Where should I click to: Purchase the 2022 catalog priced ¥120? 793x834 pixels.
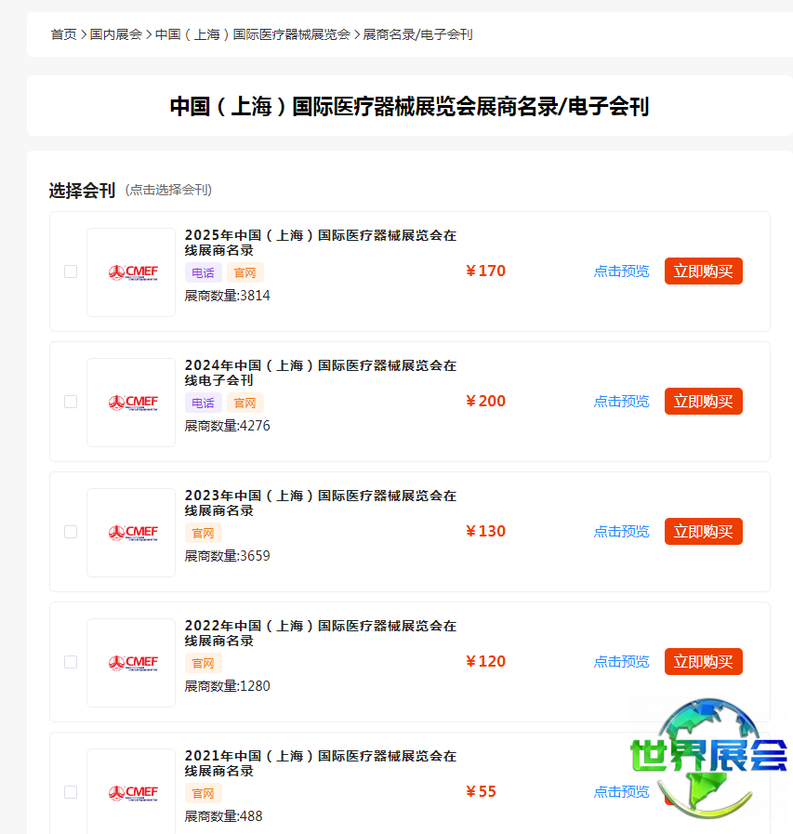tap(703, 662)
